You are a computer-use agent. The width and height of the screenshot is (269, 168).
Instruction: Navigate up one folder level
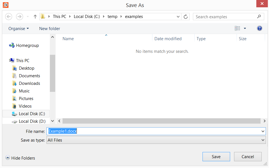pos(35,16)
